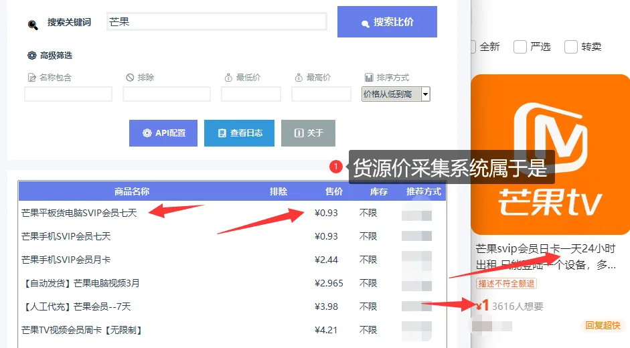630x348 pixels.
Task: Click the 推荐方式 column header
Action: pyautogui.click(x=424, y=191)
